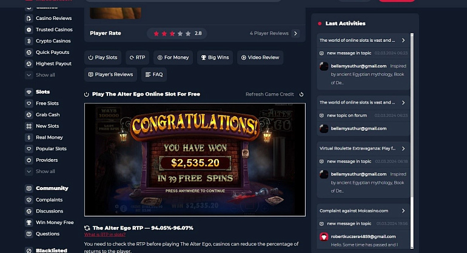Click the Complaints shield icon in sidebar
Screen dimensions: 467x253
(29, 200)
